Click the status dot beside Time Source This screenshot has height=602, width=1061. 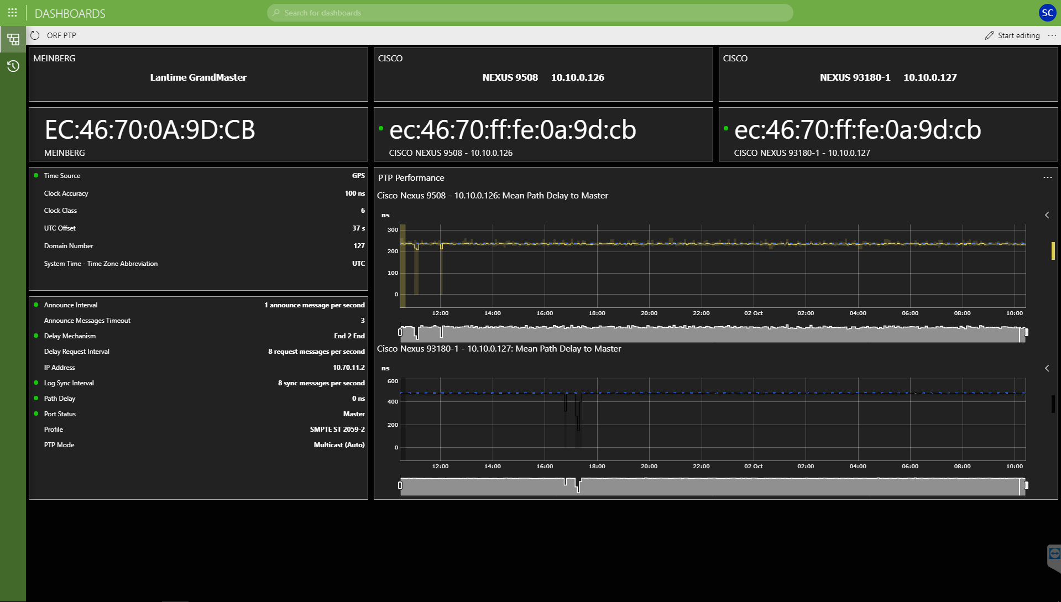(x=36, y=175)
